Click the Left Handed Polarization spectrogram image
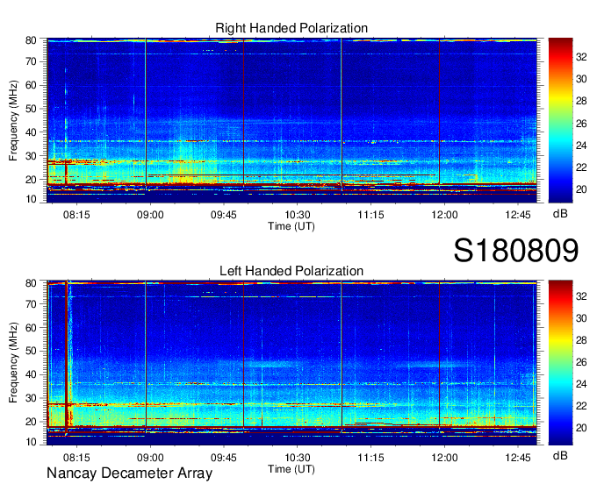Screen dimensions: 597x484 point(291,363)
